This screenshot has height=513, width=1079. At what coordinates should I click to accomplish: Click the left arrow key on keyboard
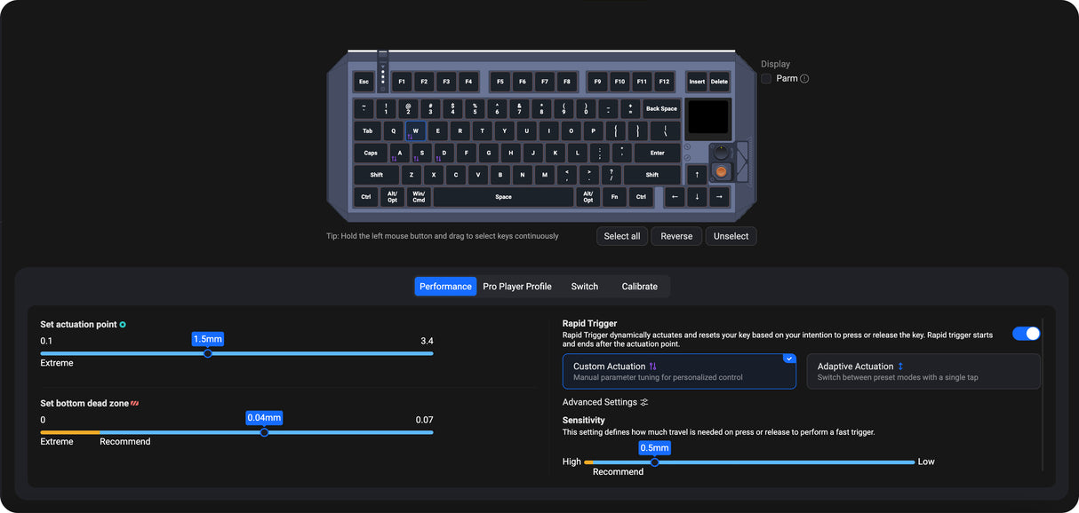coord(675,196)
